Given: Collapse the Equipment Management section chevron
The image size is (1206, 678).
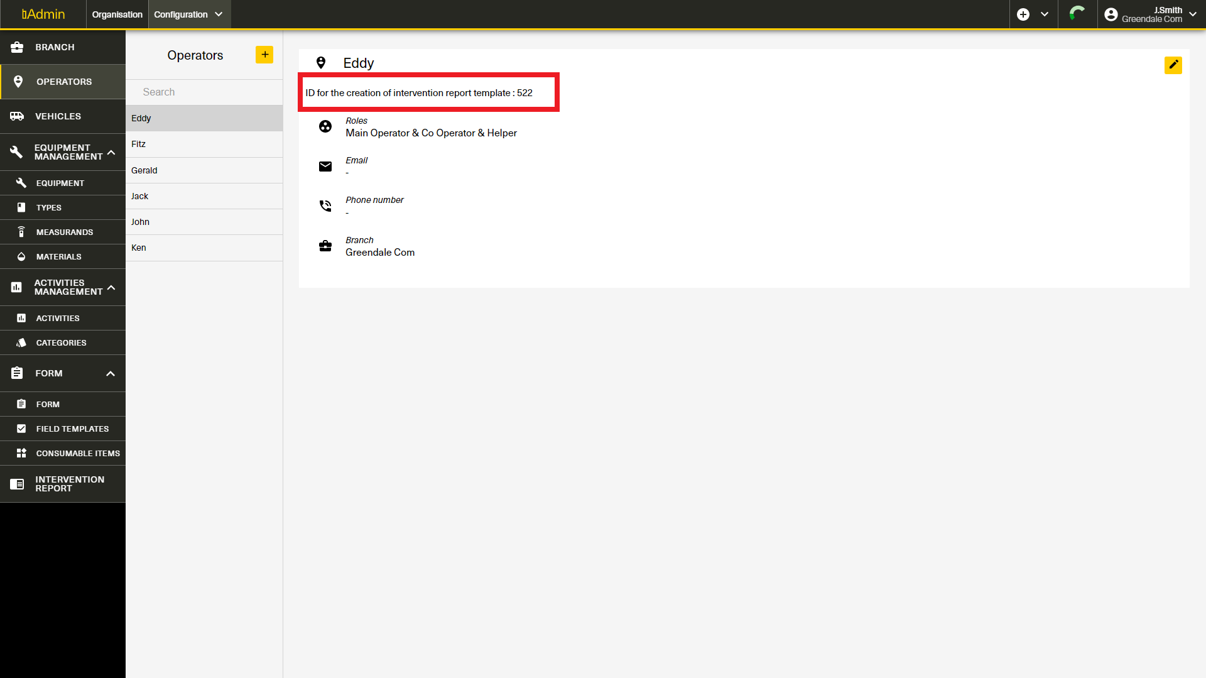Looking at the screenshot, I should tap(111, 152).
